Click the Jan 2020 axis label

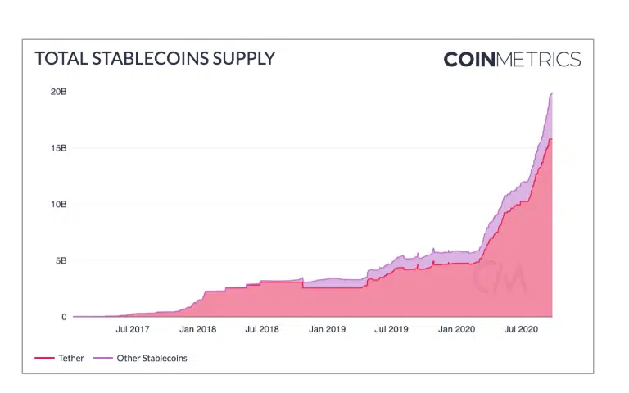coord(456,329)
